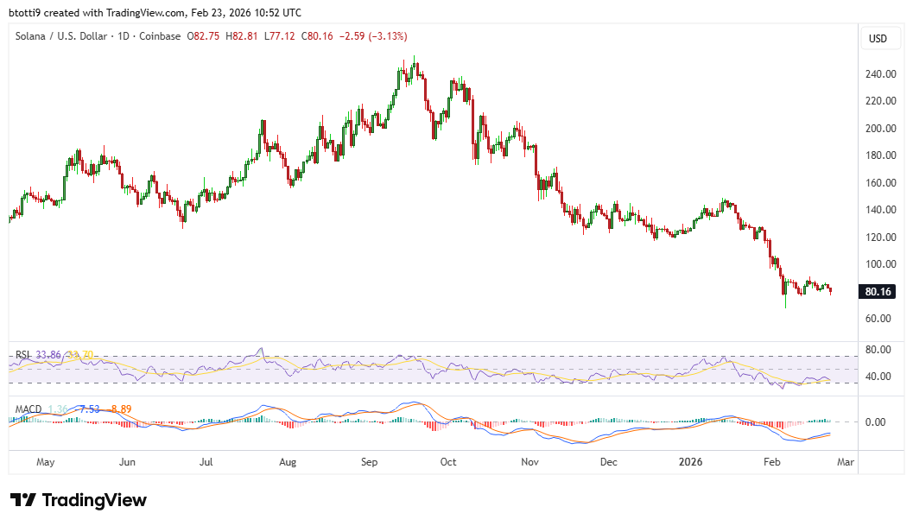Click the btotti9 created with TradingView.com header
913x526 pixels.
155,13
